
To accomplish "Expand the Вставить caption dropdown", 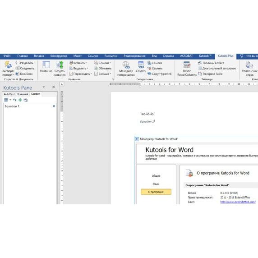I will coord(86,63).
